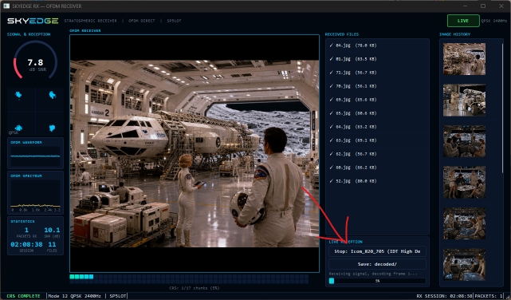Click the SIGNAL & RECEPTION section heading
This screenshot has height=300, width=511.
tap(29, 34)
